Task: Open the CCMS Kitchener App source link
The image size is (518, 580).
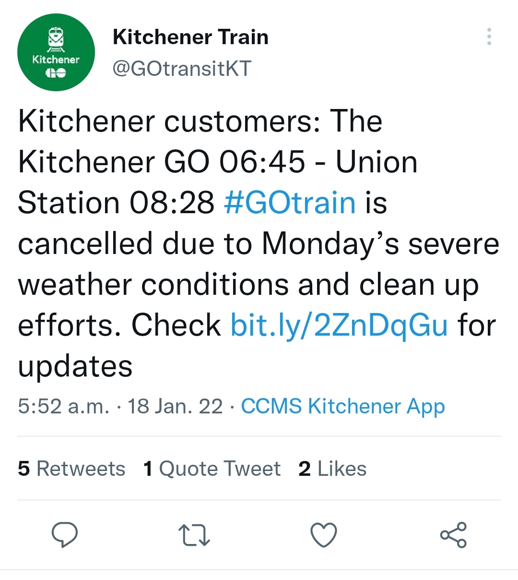Action: 342,406
